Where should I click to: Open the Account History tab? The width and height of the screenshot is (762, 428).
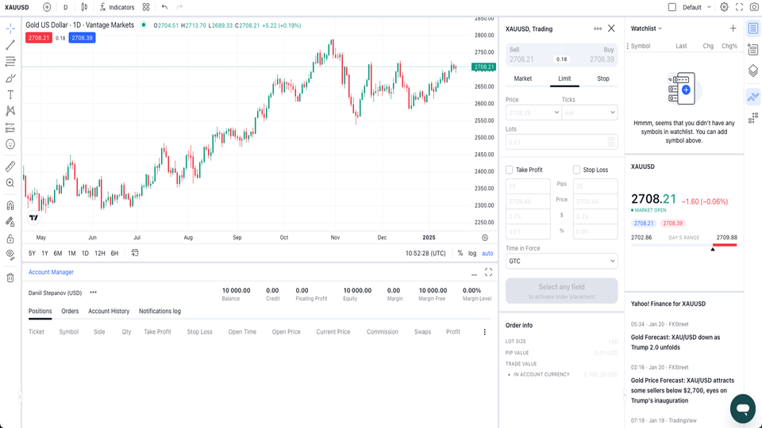point(109,311)
